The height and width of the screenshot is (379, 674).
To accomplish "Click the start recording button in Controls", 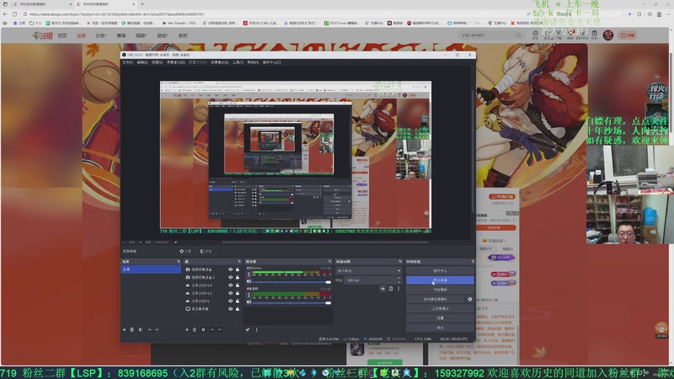I will 440,290.
